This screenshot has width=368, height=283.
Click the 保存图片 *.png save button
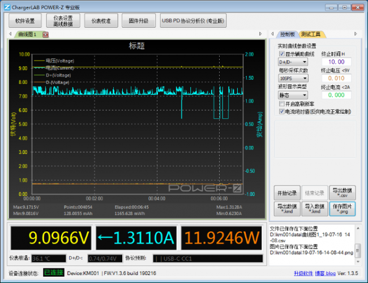point(342,209)
